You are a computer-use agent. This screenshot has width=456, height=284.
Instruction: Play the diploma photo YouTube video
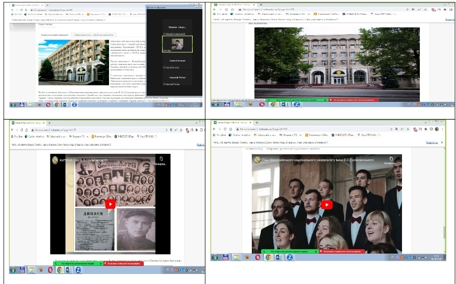tap(110, 204)
